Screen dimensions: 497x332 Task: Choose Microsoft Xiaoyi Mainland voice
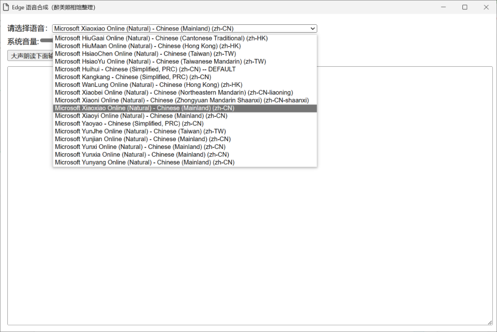[185, 116]
